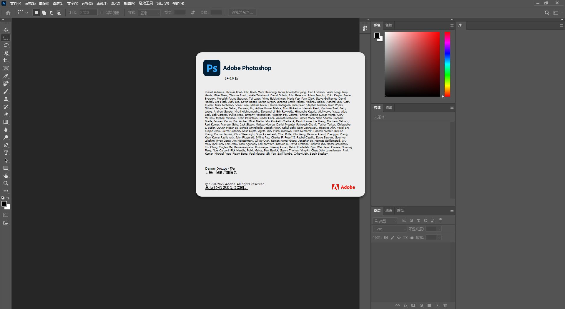Switch to the Channels tab
565x309 pixels.
click(389, 210)
